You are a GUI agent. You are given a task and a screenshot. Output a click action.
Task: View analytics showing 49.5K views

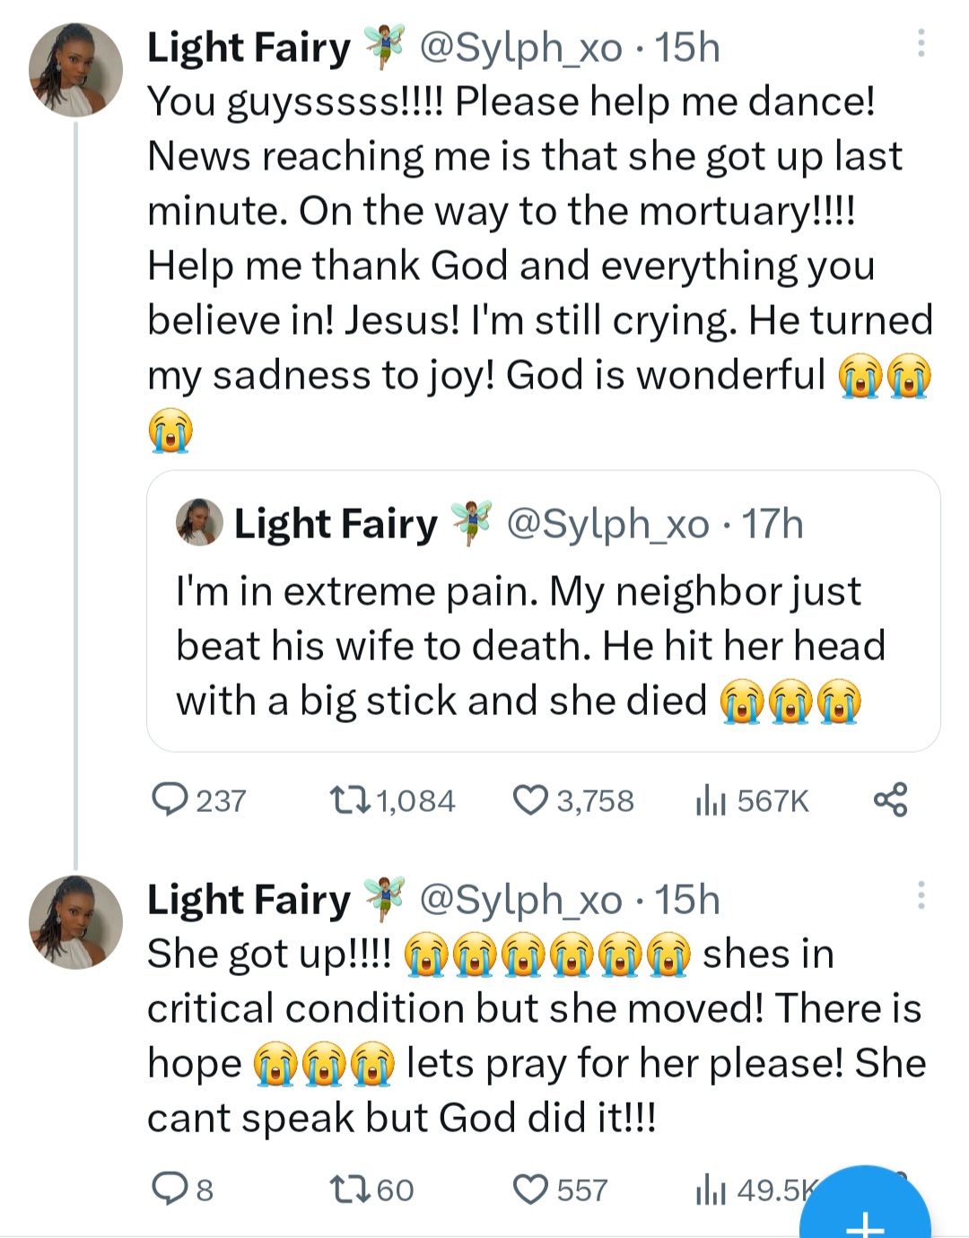(x=710, y=1190)
